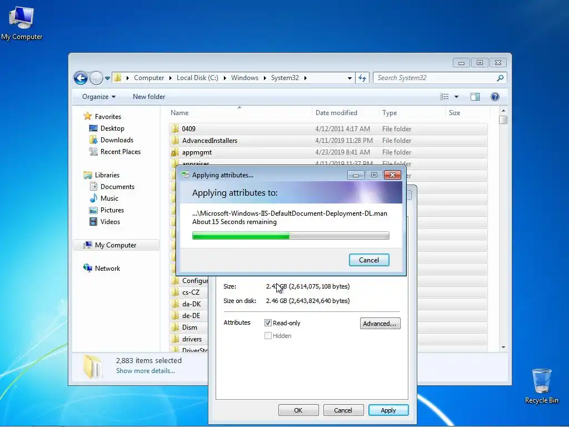Click Windows breadcrumb segment
This screenshot has height=427, width=569.
coord(244,78)
